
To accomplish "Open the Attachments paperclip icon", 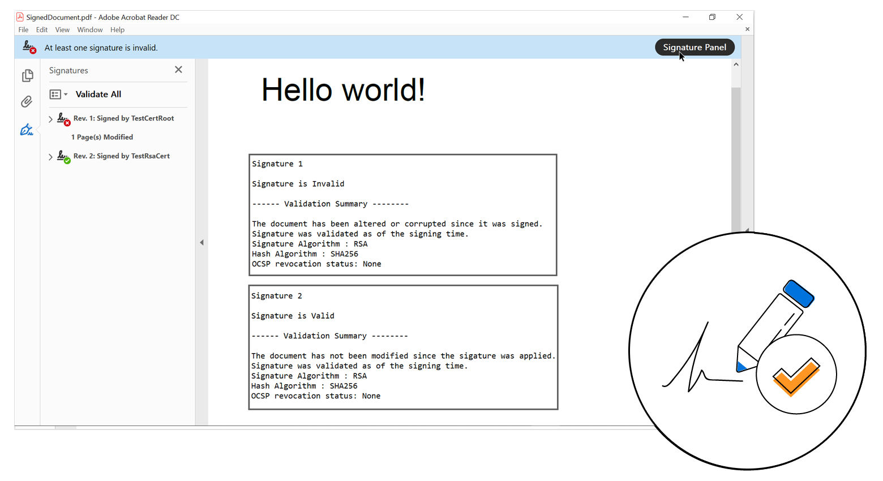I will [x=27, y=102].
